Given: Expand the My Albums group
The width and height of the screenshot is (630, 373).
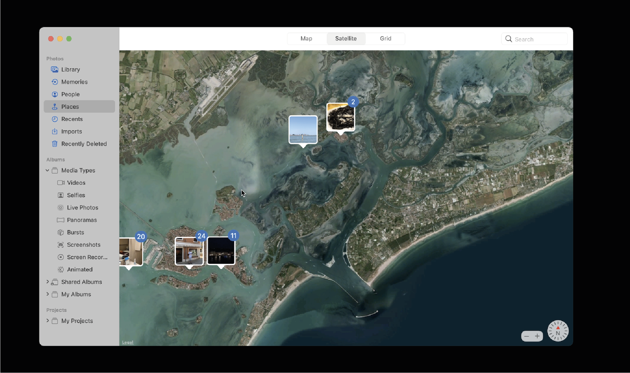Looking at the screenshot, I should [x=47, y=294].
